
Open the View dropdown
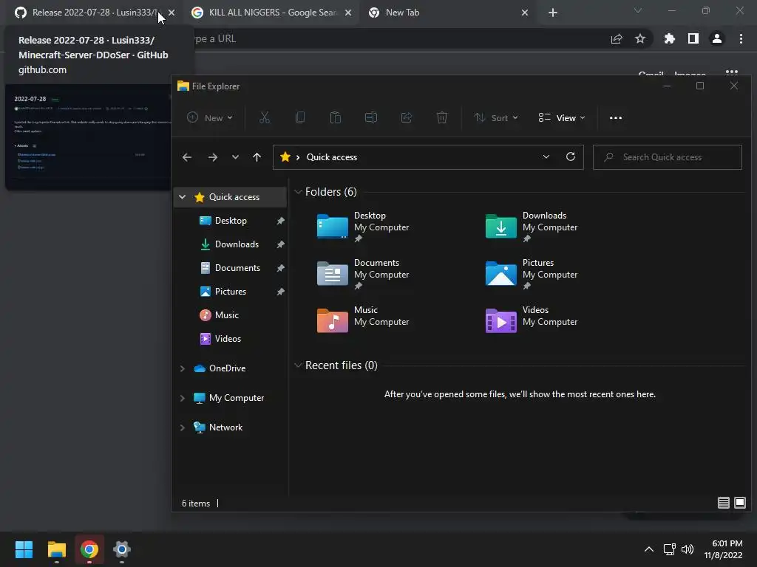[562, 117]
